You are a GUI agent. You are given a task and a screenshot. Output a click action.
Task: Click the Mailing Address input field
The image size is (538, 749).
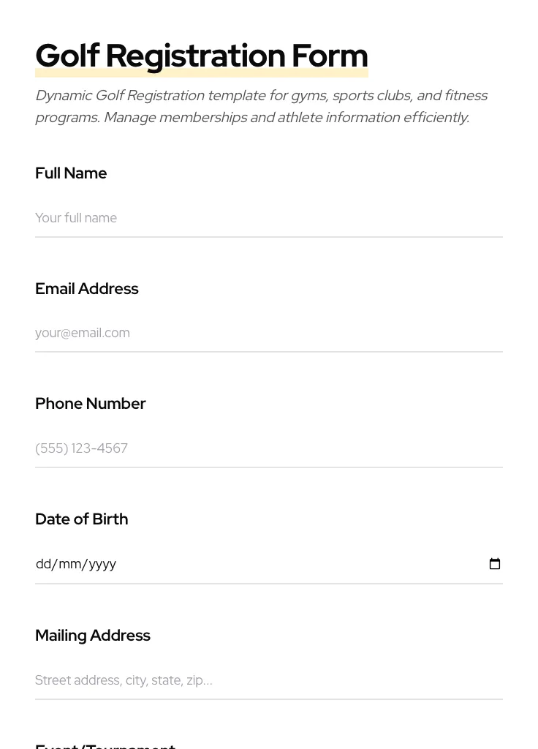(268, 680)
